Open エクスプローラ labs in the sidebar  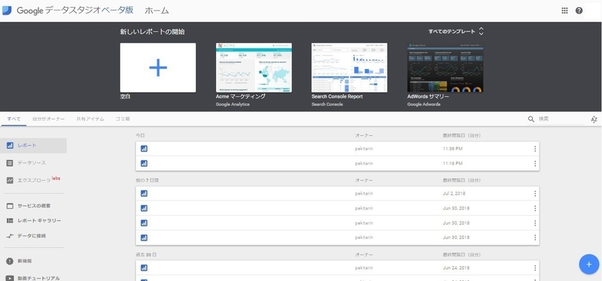click(33, 180)
